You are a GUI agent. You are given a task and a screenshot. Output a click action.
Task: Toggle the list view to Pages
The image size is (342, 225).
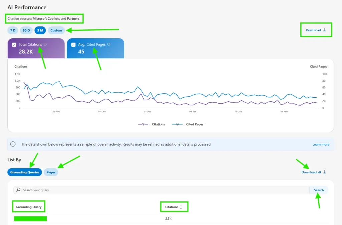[51, 172]
